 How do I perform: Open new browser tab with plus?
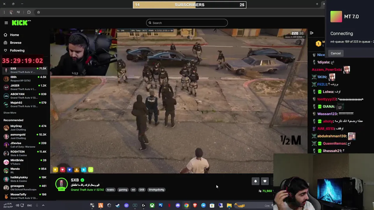[317, 4]
